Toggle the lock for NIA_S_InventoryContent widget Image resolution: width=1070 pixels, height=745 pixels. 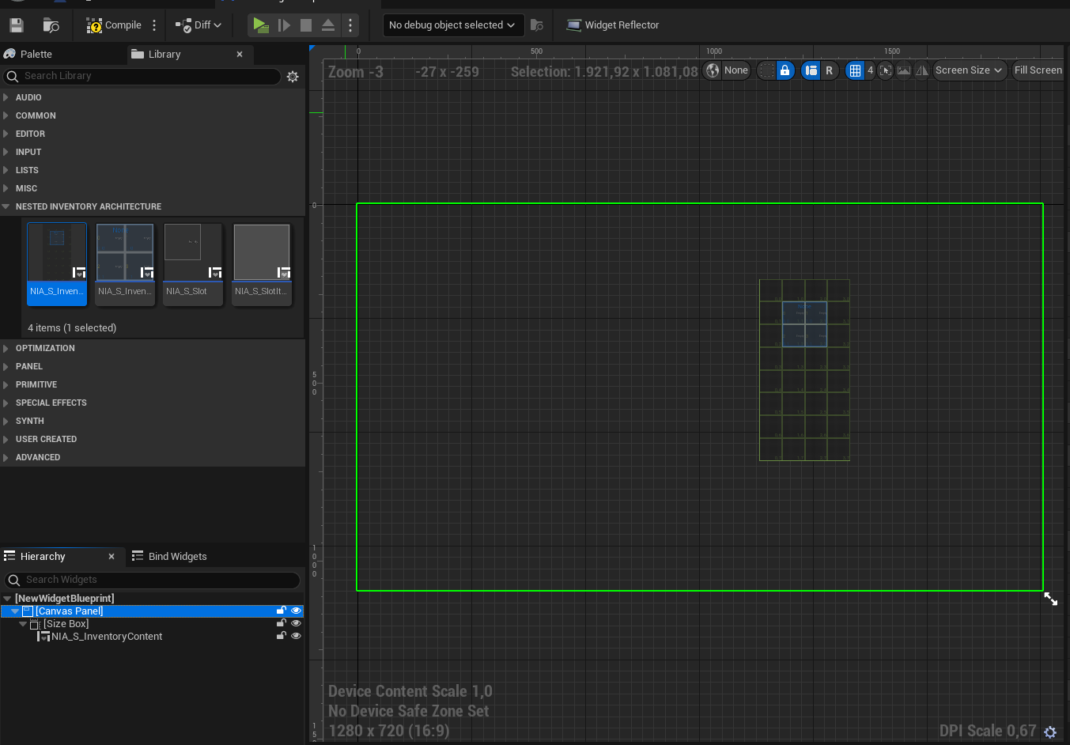coord(281,636)
